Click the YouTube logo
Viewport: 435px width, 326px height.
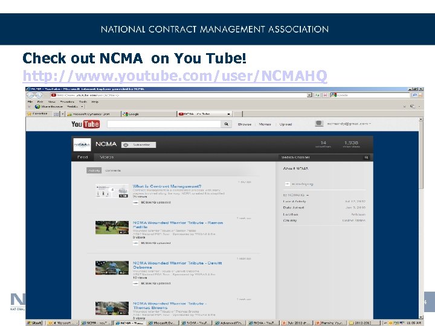[85, 124]
